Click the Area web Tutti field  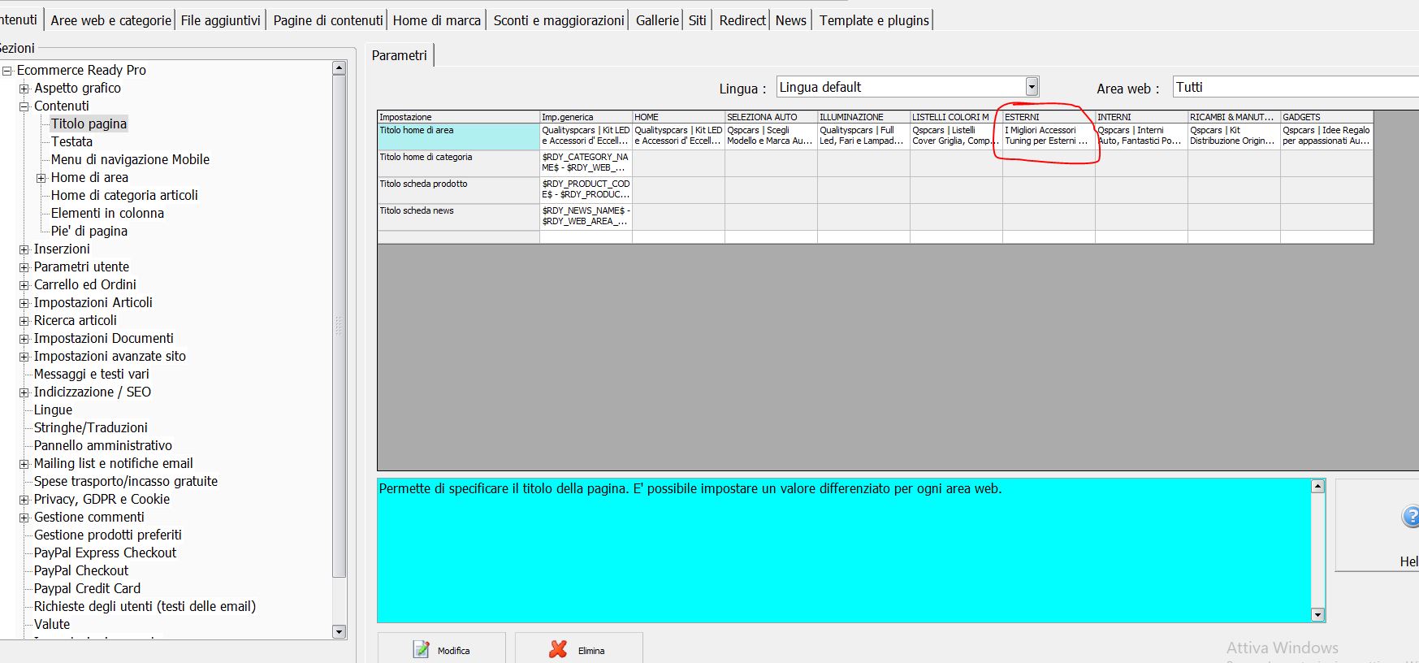[1296, 87]
